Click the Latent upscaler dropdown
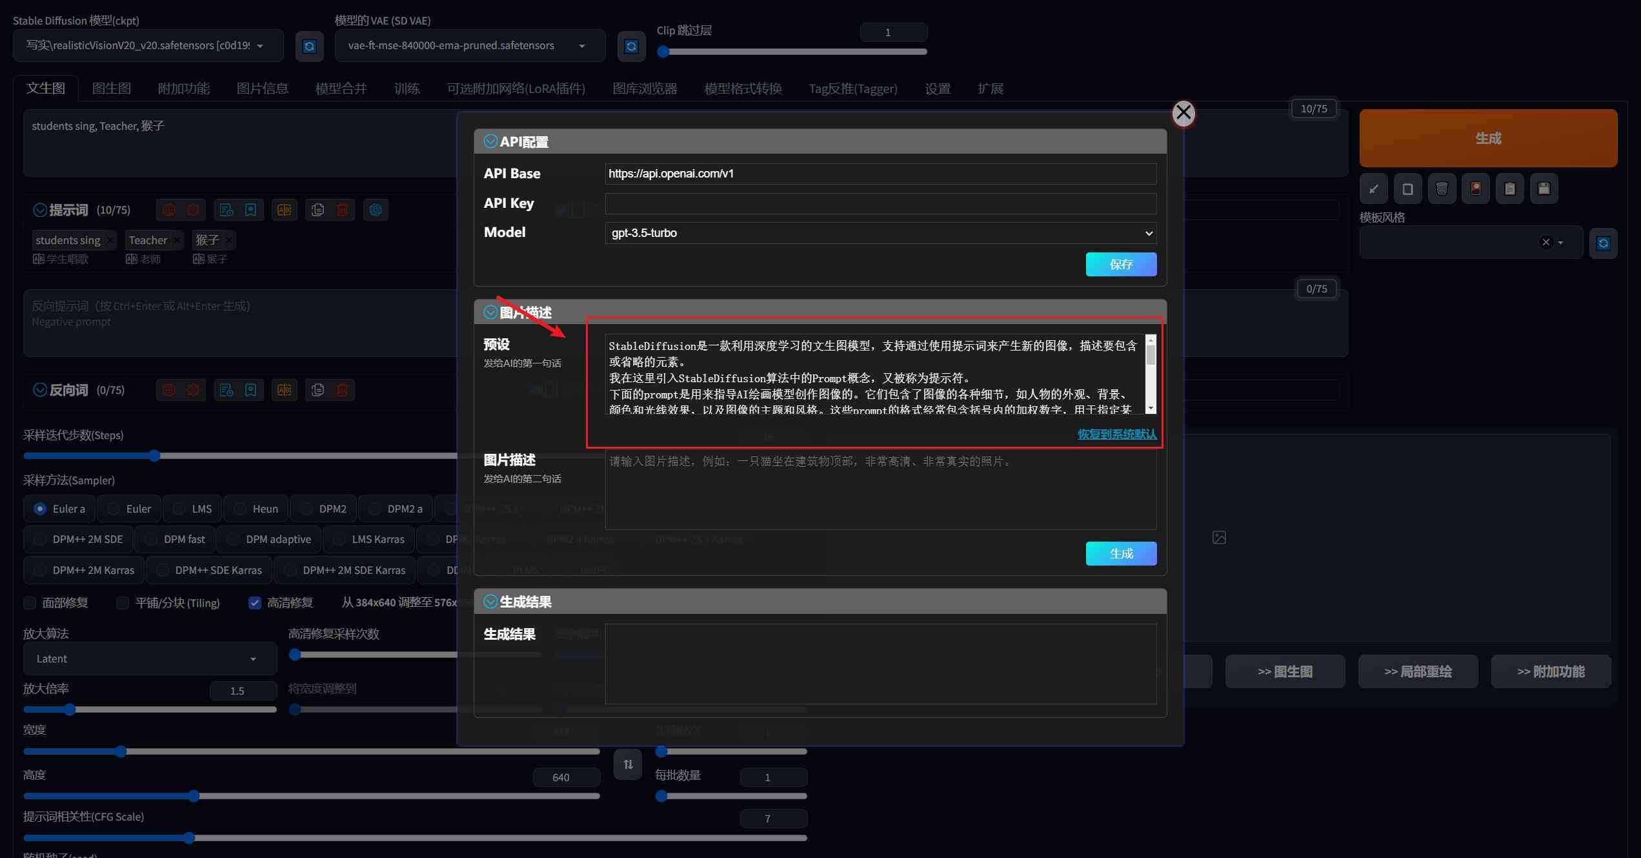 coord(142,657)
